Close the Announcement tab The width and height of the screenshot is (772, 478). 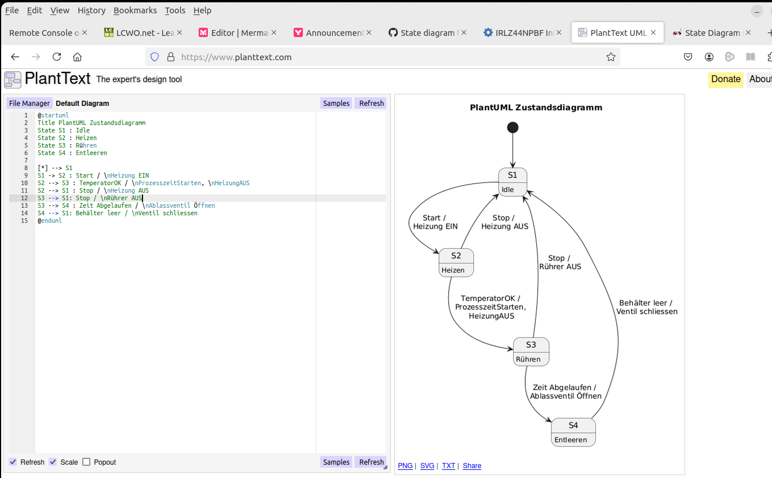369,32
